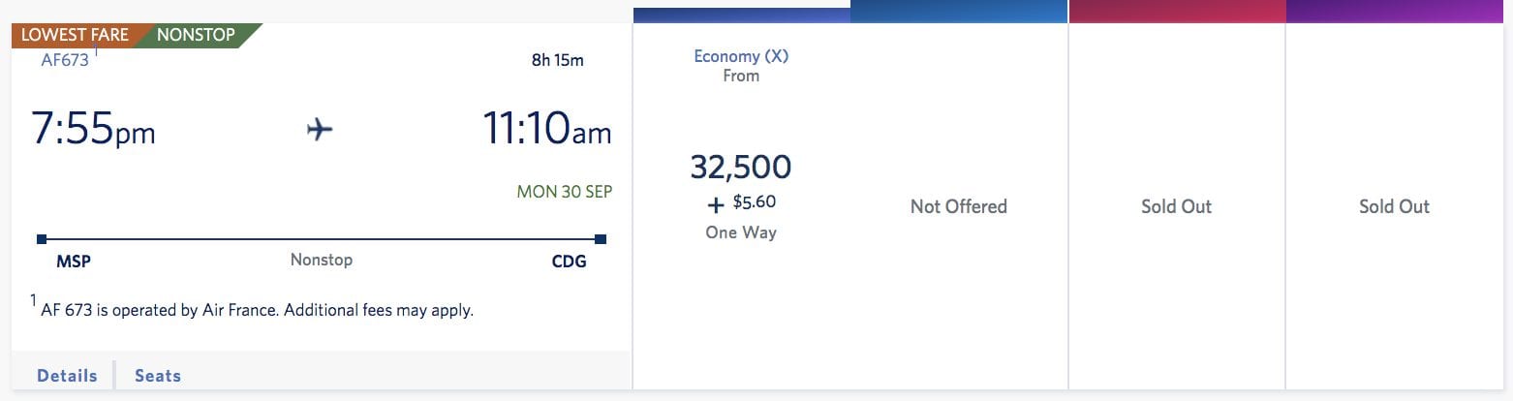
Task: Click the MON 30 SEP arrival date
Action: (x=565, y=192)
